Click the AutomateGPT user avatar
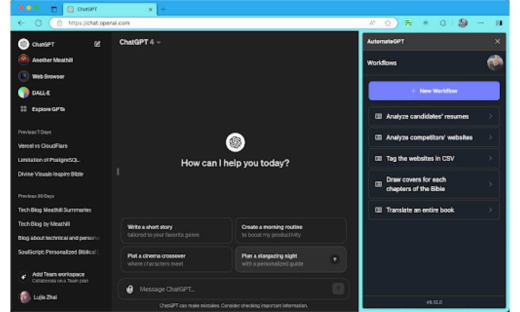520x312 pixels. tap(495, 63)
